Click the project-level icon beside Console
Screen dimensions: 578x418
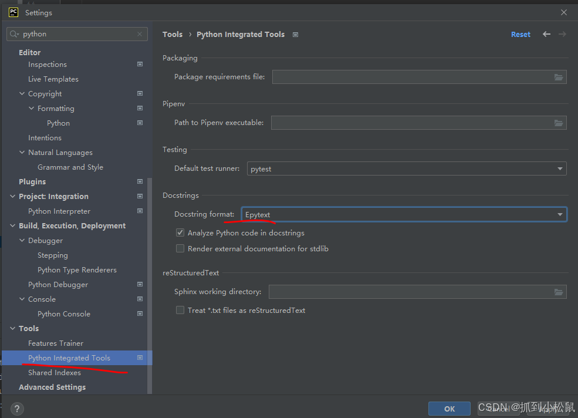point(140,299)
